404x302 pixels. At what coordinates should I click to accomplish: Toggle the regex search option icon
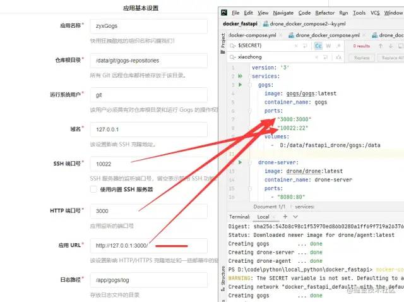[338, 46]
